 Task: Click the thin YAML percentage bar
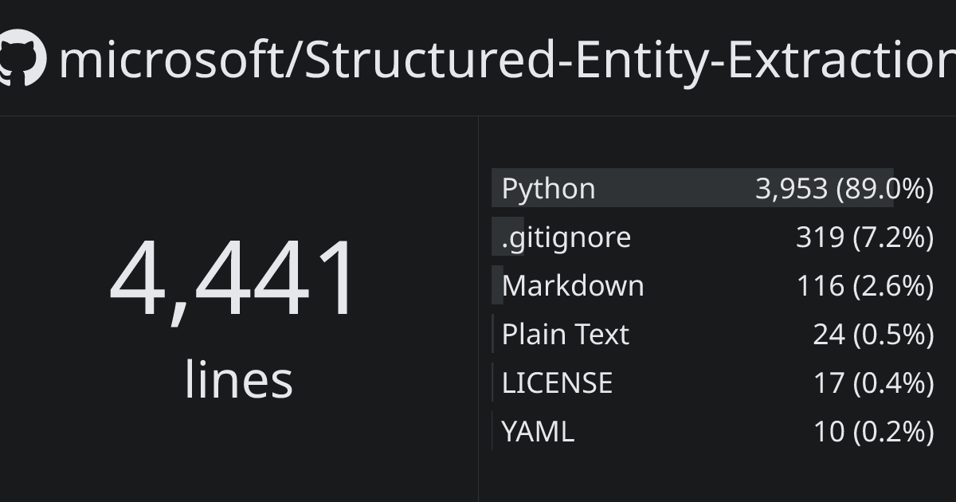coord(492,432)
